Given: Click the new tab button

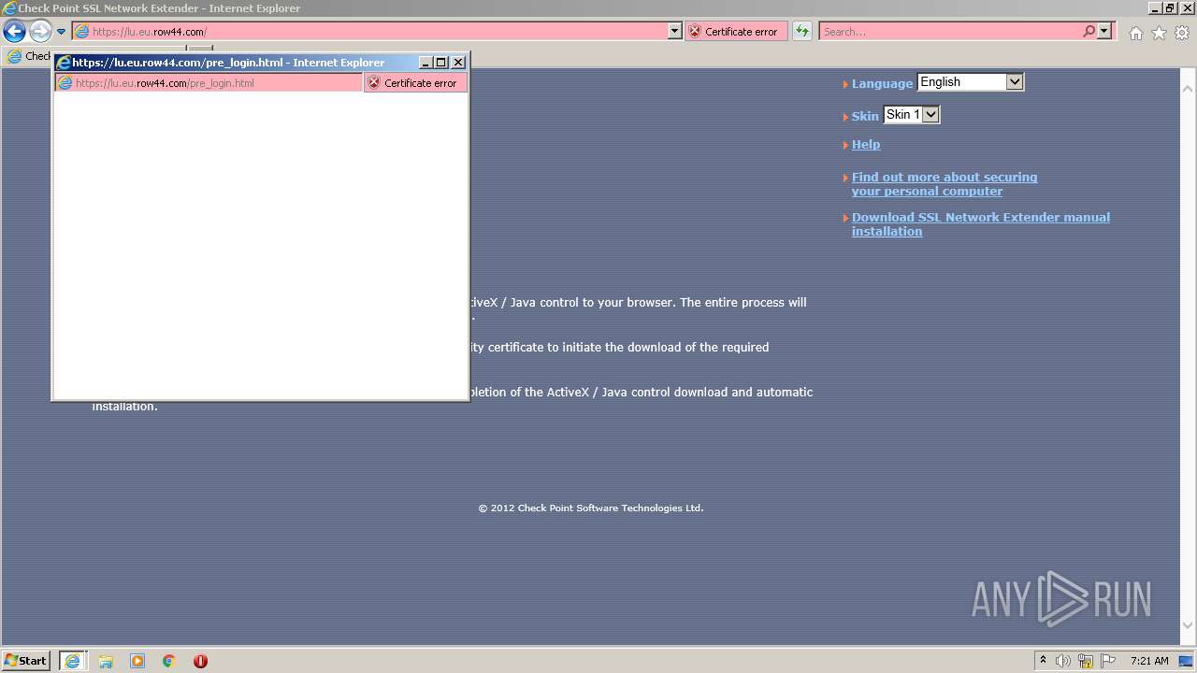Looking at the screenshot, I should [x=200, y=49].
